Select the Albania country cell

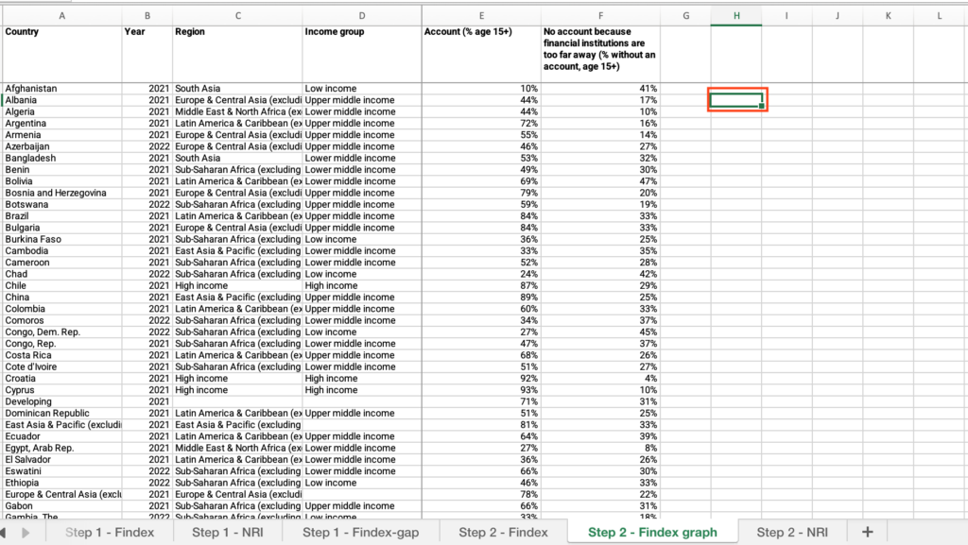pos(61,100)
